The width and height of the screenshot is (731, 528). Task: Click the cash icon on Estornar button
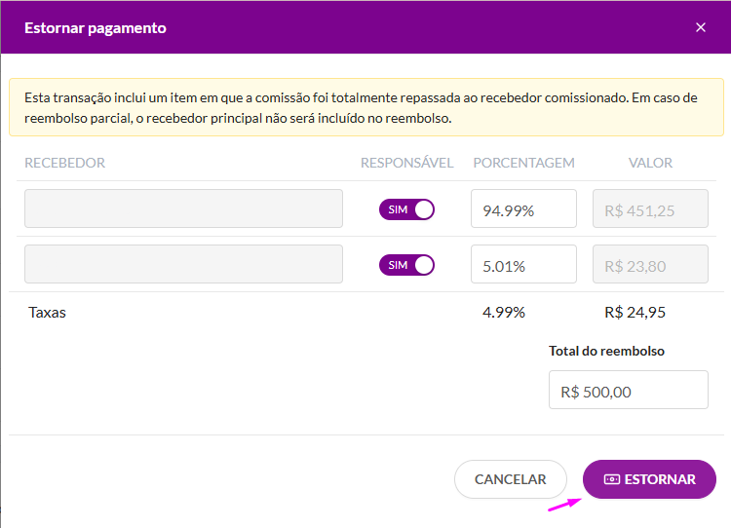(612, 479)
